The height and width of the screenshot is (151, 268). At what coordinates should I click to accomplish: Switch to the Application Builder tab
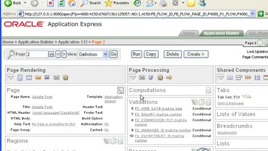(x=222, y=33)
